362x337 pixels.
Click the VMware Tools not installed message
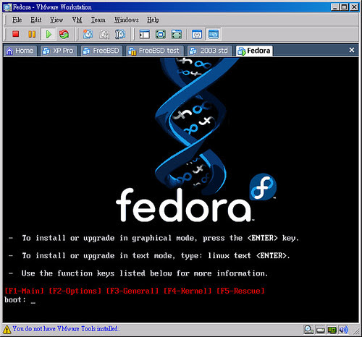(x=66, y=328)
